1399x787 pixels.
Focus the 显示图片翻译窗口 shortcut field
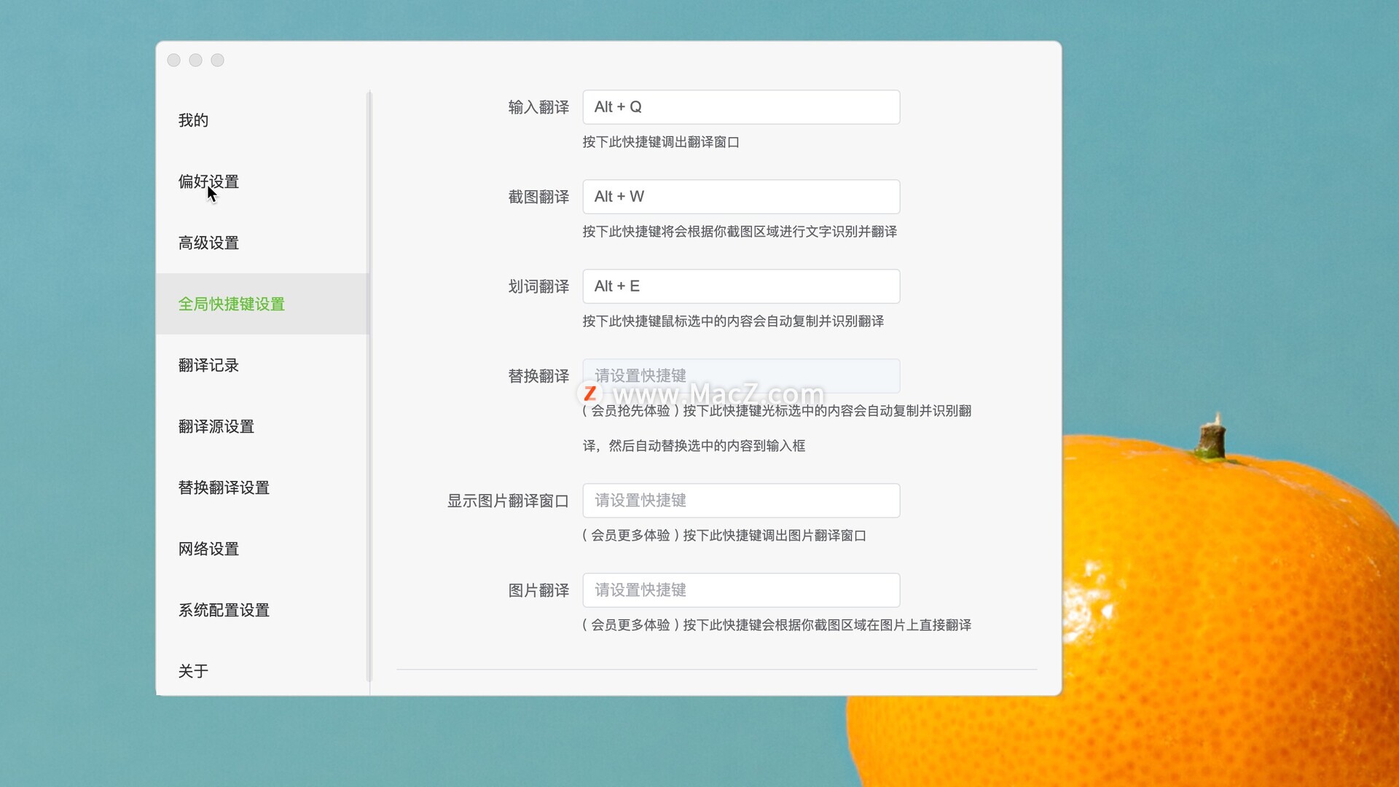pyautogui.click(x=741, y=501)
